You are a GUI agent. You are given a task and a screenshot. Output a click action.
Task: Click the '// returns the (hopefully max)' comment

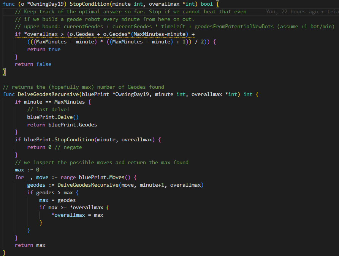point(83,87)
